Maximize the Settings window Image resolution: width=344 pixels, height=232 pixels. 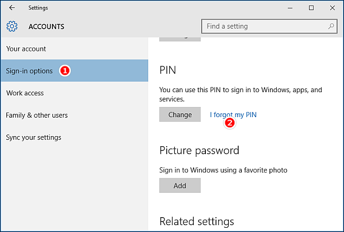[x=311, y=8]
